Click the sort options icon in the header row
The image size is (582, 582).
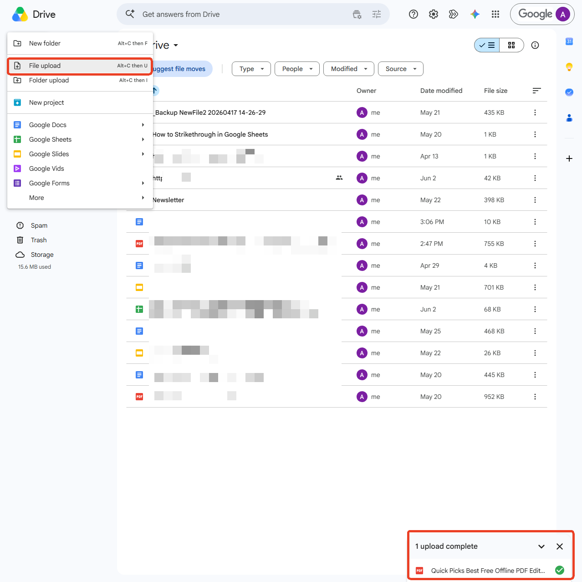(x=537, y=91)
